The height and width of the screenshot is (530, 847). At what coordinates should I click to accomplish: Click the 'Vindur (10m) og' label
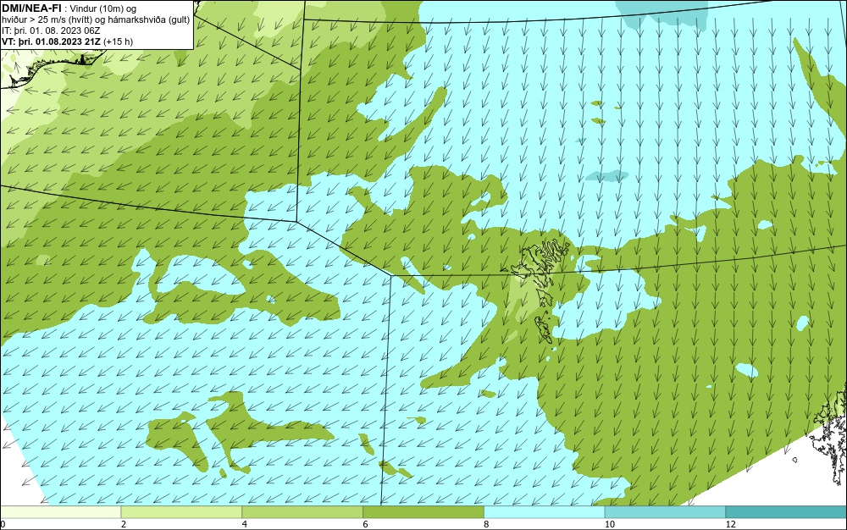[x=105, y=8]
